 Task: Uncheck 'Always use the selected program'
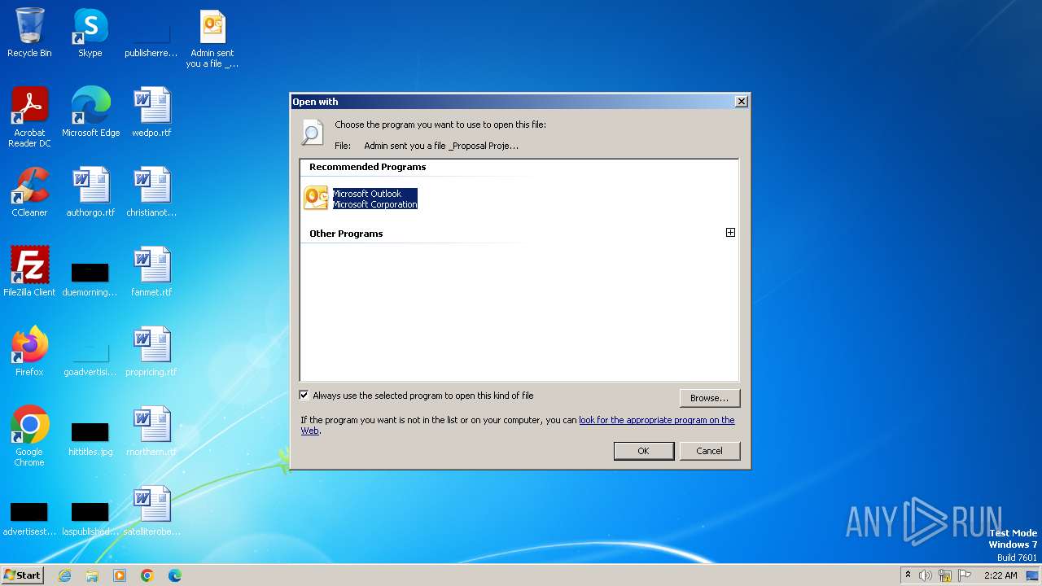pyautogui.click(x=304, y=396)
